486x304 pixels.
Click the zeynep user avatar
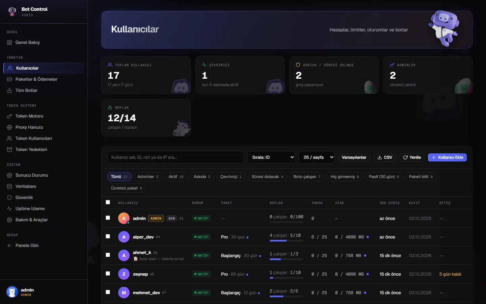pos(124,274)
